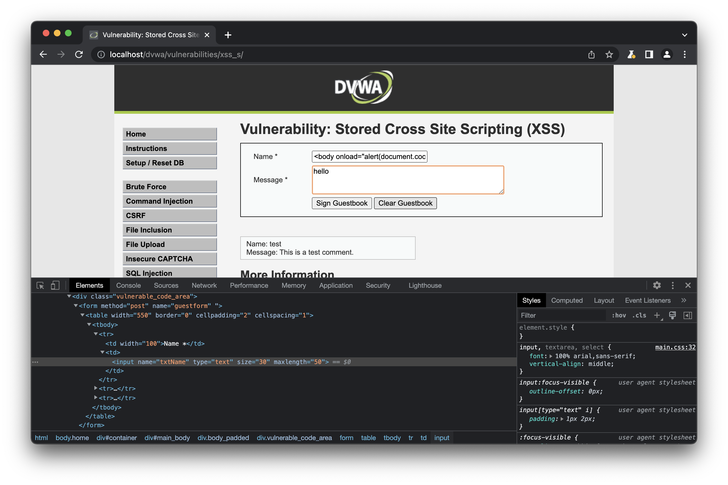Screen dimensions: 728x485
Task: Open DevTools three-dot customize menu
Action: 673,285
